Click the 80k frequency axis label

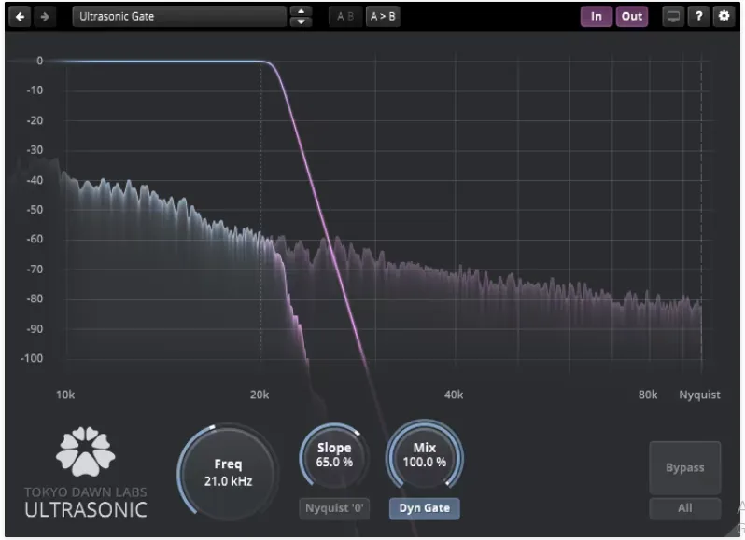coord(648,395)
